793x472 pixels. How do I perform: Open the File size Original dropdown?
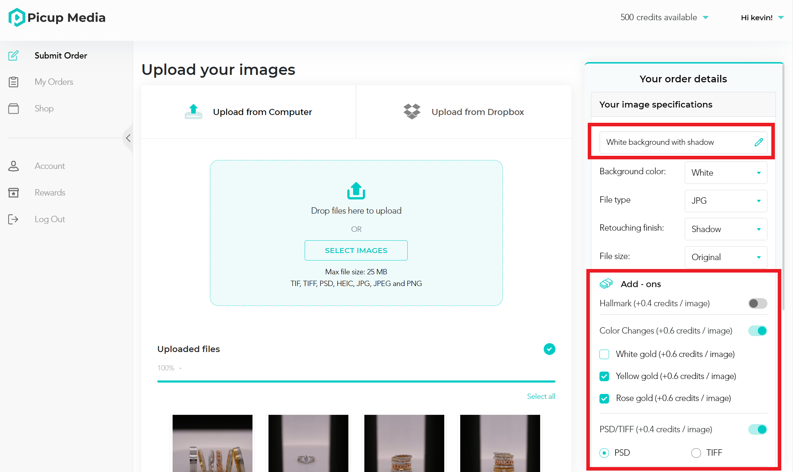coord(726,257)
